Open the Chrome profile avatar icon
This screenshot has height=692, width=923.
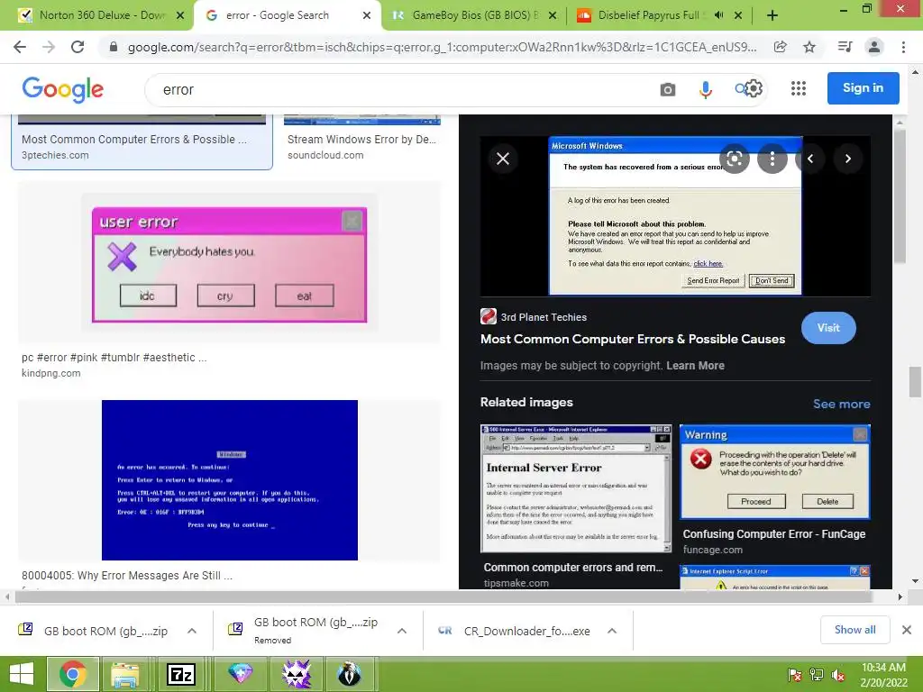pyautogui.click(x=874, y=47)
